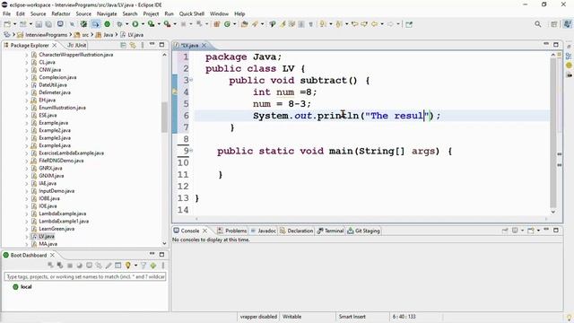
Task: Switch to the Terminal tab
Action: coord(330,231)
